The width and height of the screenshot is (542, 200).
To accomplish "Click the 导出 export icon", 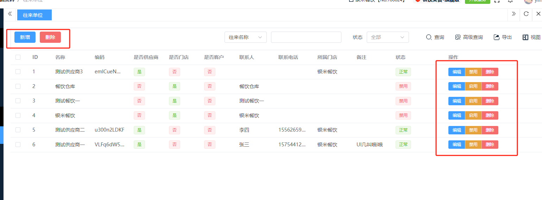I will [x=497, y=37].
